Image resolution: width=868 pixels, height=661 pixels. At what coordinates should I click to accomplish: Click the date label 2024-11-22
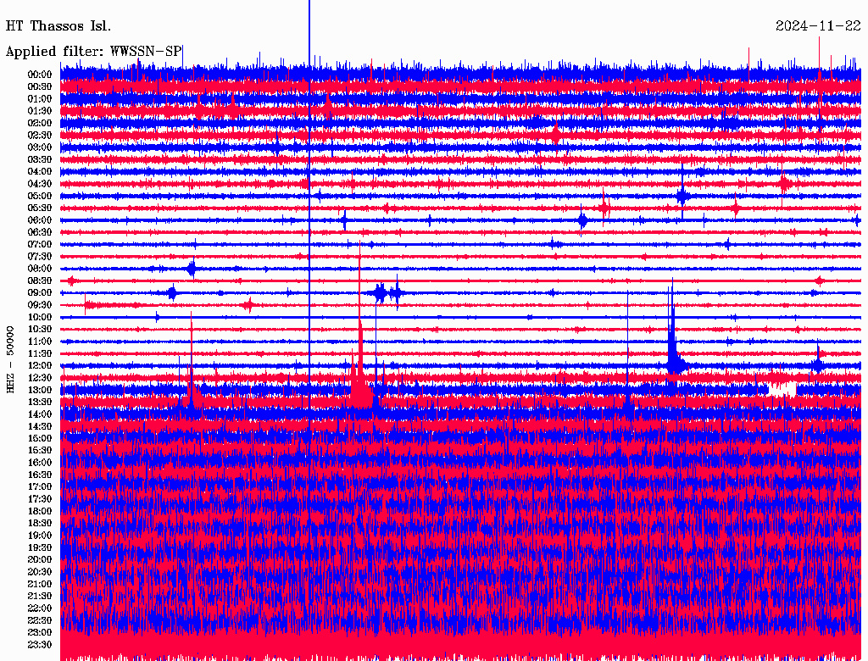tap(818, 26)
